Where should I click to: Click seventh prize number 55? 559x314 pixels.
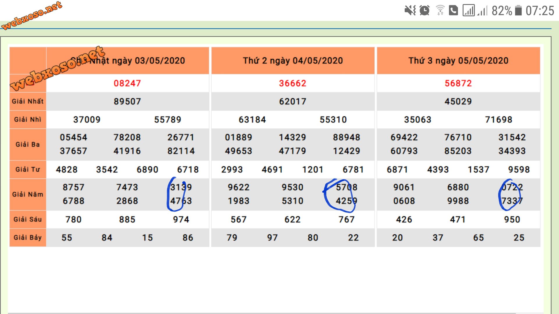pos(67,238)
